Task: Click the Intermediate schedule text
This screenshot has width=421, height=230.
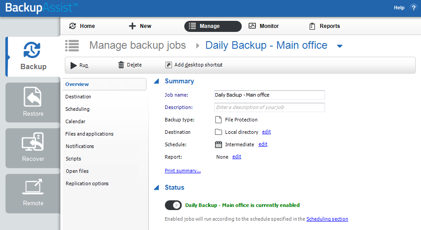Action: pos(239,144)
